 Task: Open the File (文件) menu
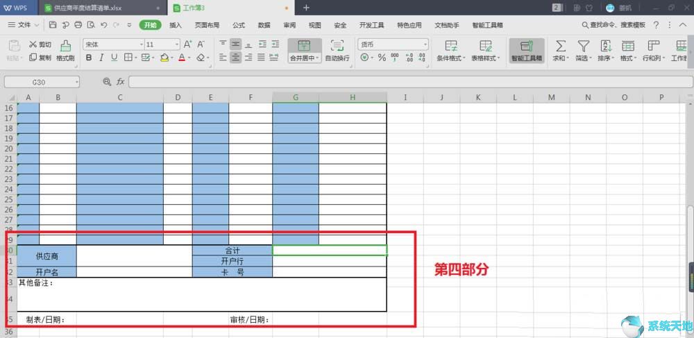point(24,25)
